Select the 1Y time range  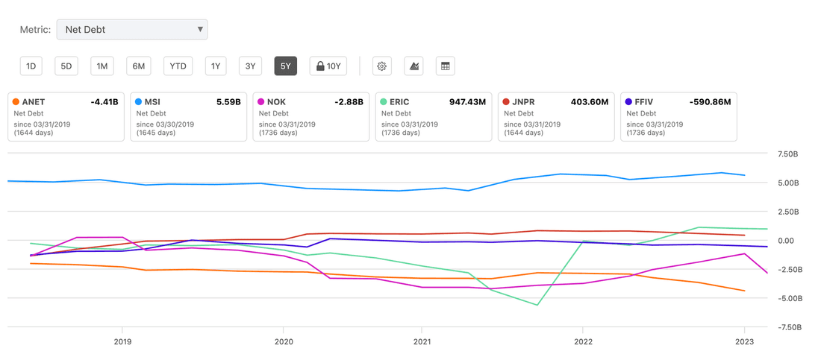pos(216,66)
